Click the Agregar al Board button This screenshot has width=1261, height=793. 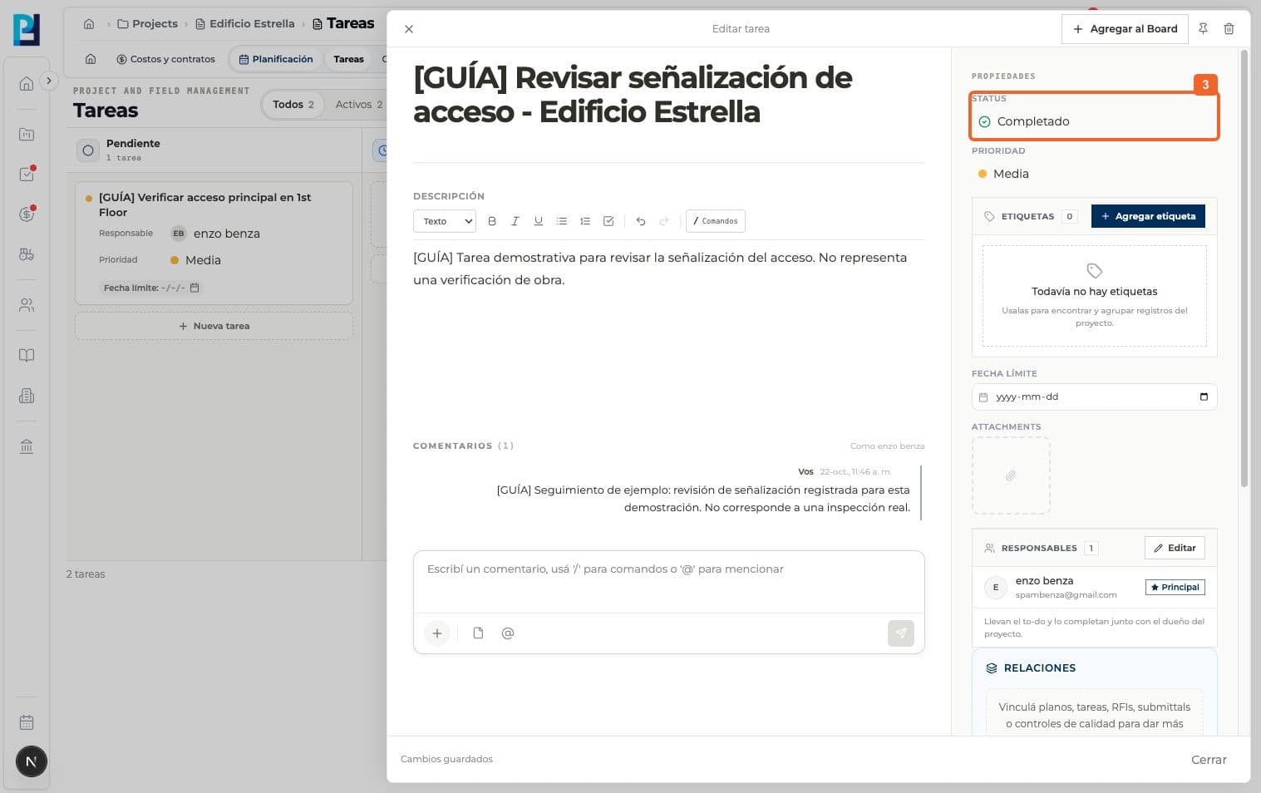tap(1125, 29)
